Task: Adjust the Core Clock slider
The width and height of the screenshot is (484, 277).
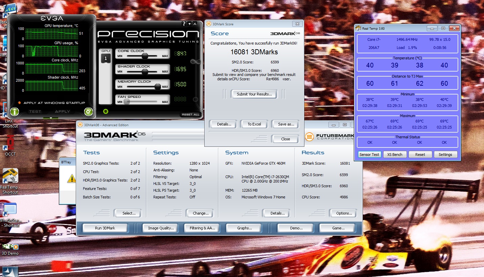Action: [x=145, y=56]
